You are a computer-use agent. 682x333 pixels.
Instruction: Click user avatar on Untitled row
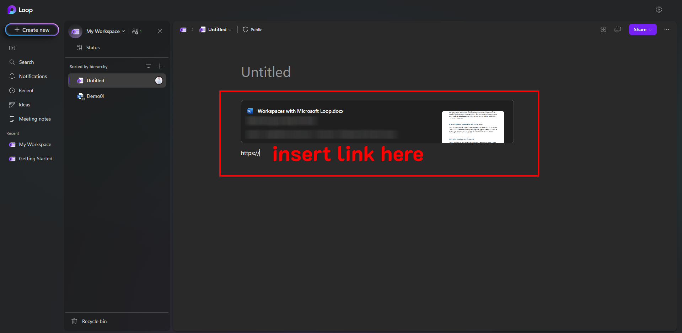click(159, 81)
